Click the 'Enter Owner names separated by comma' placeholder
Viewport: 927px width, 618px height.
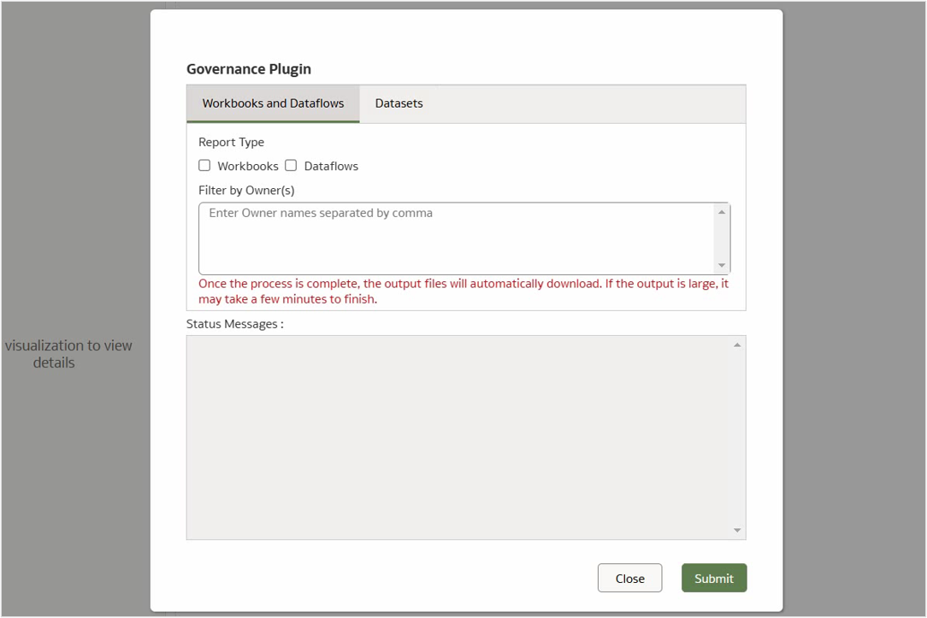point(321,213)
